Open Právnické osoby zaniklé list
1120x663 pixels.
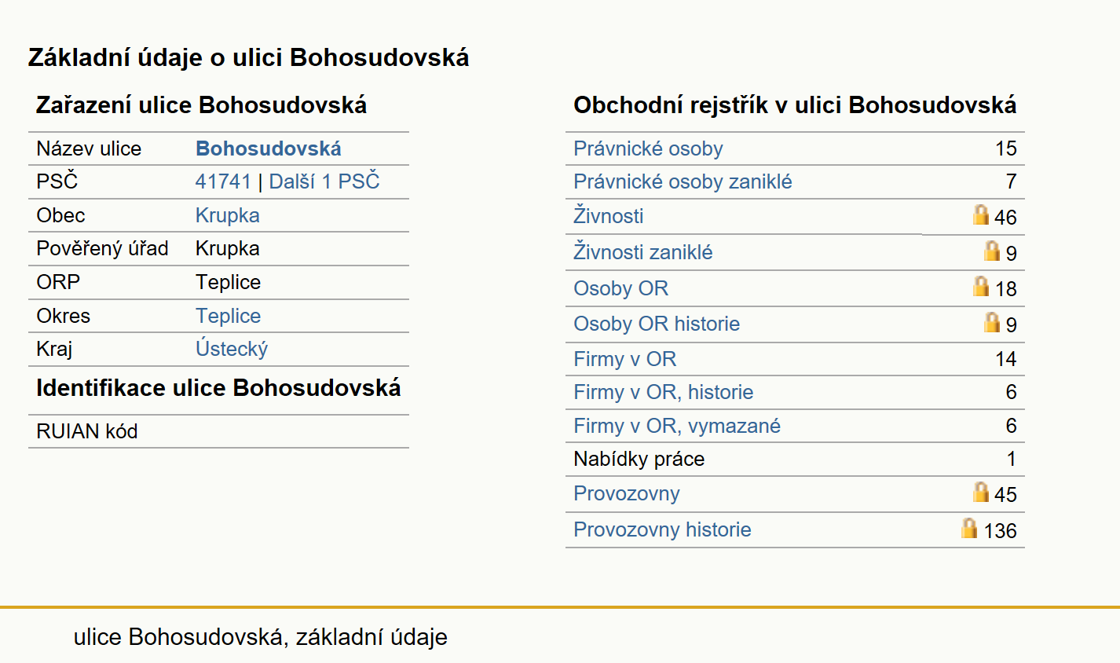683,181
